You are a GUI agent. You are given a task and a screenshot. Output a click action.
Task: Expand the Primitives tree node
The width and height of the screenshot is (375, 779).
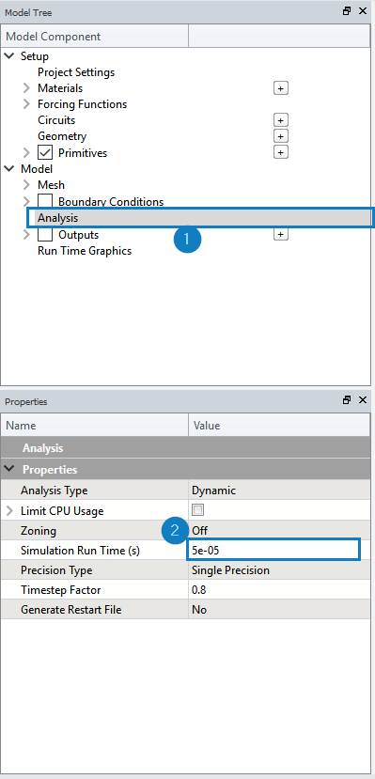pos(27,152)
